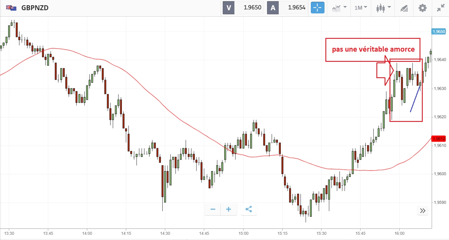
Task: Click the GBPNZD flag icon
Action: click(x=11, y=8)
